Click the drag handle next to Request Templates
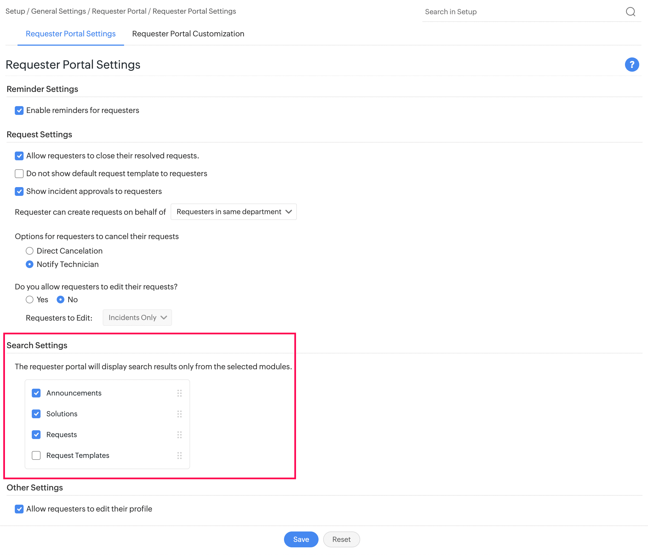648x555 pixels. [180, 456]
